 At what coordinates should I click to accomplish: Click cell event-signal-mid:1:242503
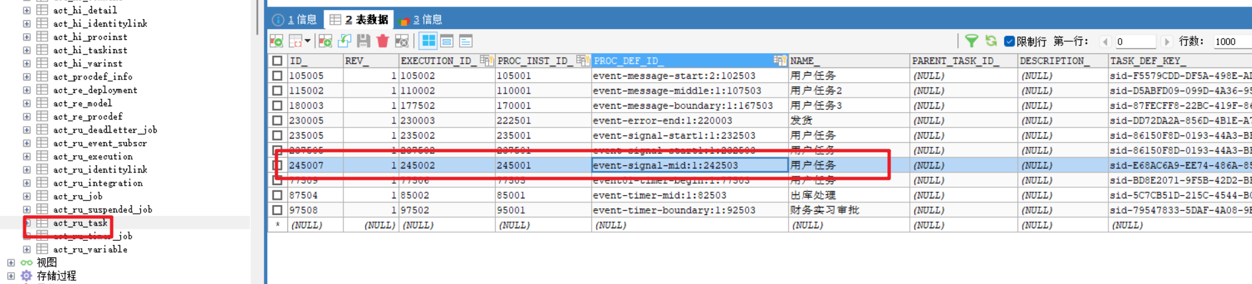point(690,165)
